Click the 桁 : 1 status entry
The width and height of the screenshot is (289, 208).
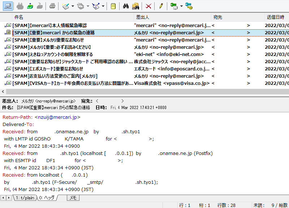coord(204,205)
